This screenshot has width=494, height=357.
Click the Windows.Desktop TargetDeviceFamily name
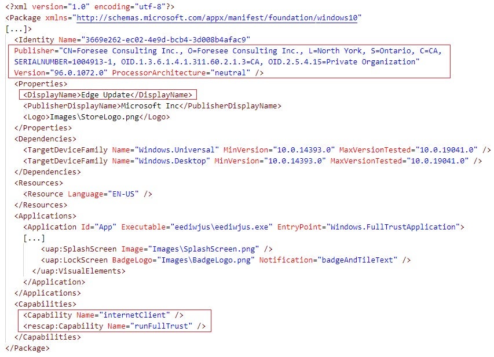173,161
